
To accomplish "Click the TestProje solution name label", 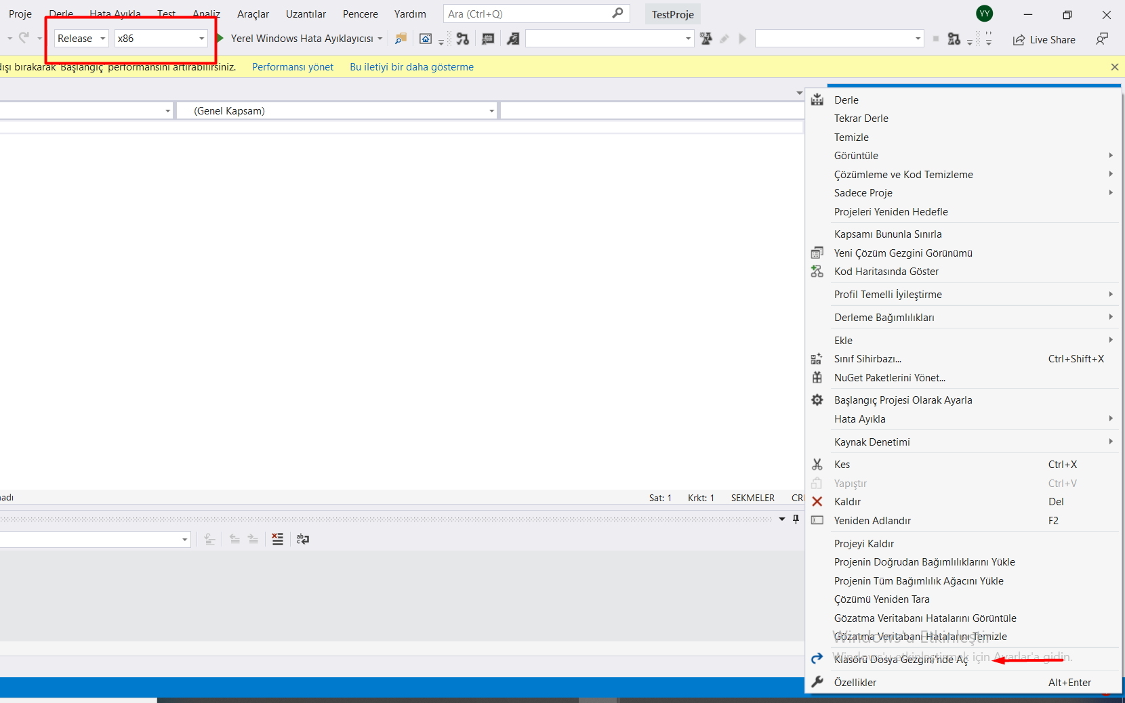I will click(x=673, y=14).
